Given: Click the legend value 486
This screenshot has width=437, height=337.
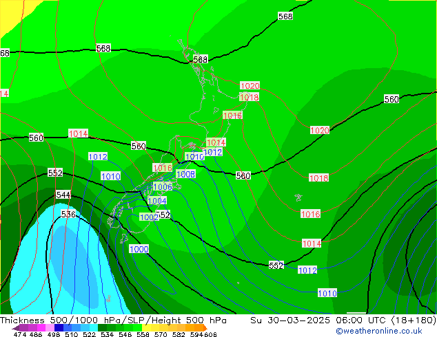Looking at the screenshot, I should tap(35, 334).
